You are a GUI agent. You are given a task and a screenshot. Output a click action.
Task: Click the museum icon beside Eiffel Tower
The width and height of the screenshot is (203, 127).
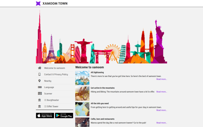40,106
